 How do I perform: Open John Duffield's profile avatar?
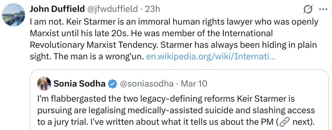pyautogui.click(x=14, y=15)
